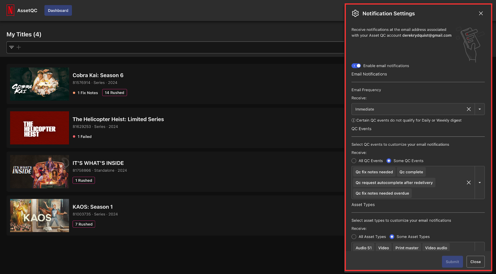This screenshot has height=274, width=496.
Task: Click the Close button in settings panel
Action: click(476, 262)
